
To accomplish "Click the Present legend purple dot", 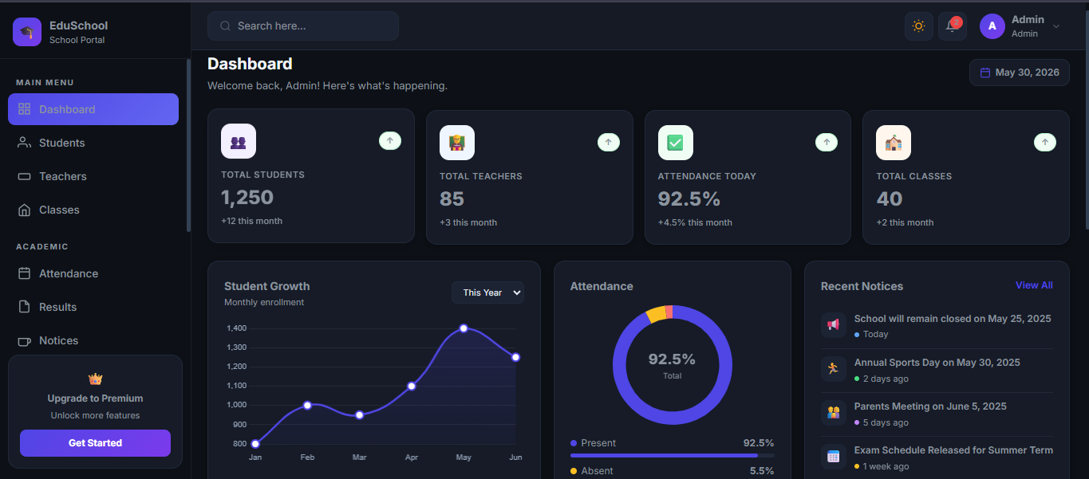I will pos(574,443).
